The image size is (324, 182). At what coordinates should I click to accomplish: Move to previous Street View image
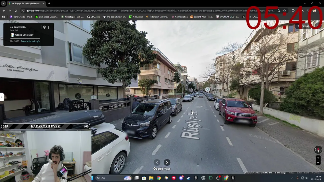coord(157,163)
